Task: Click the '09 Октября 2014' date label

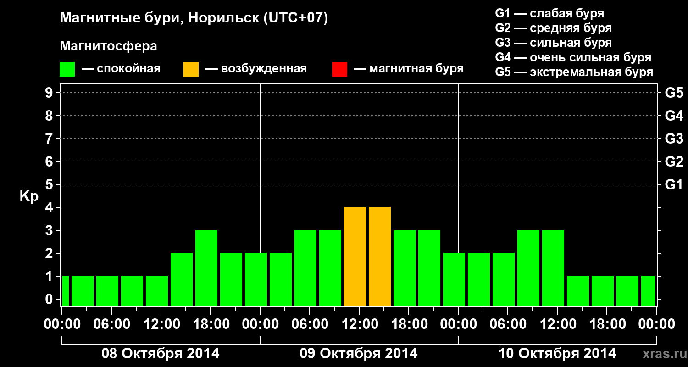Action: pos(359,354)
